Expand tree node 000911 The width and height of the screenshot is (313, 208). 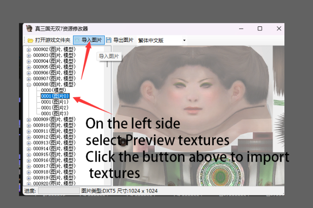(x=29, y=131)
